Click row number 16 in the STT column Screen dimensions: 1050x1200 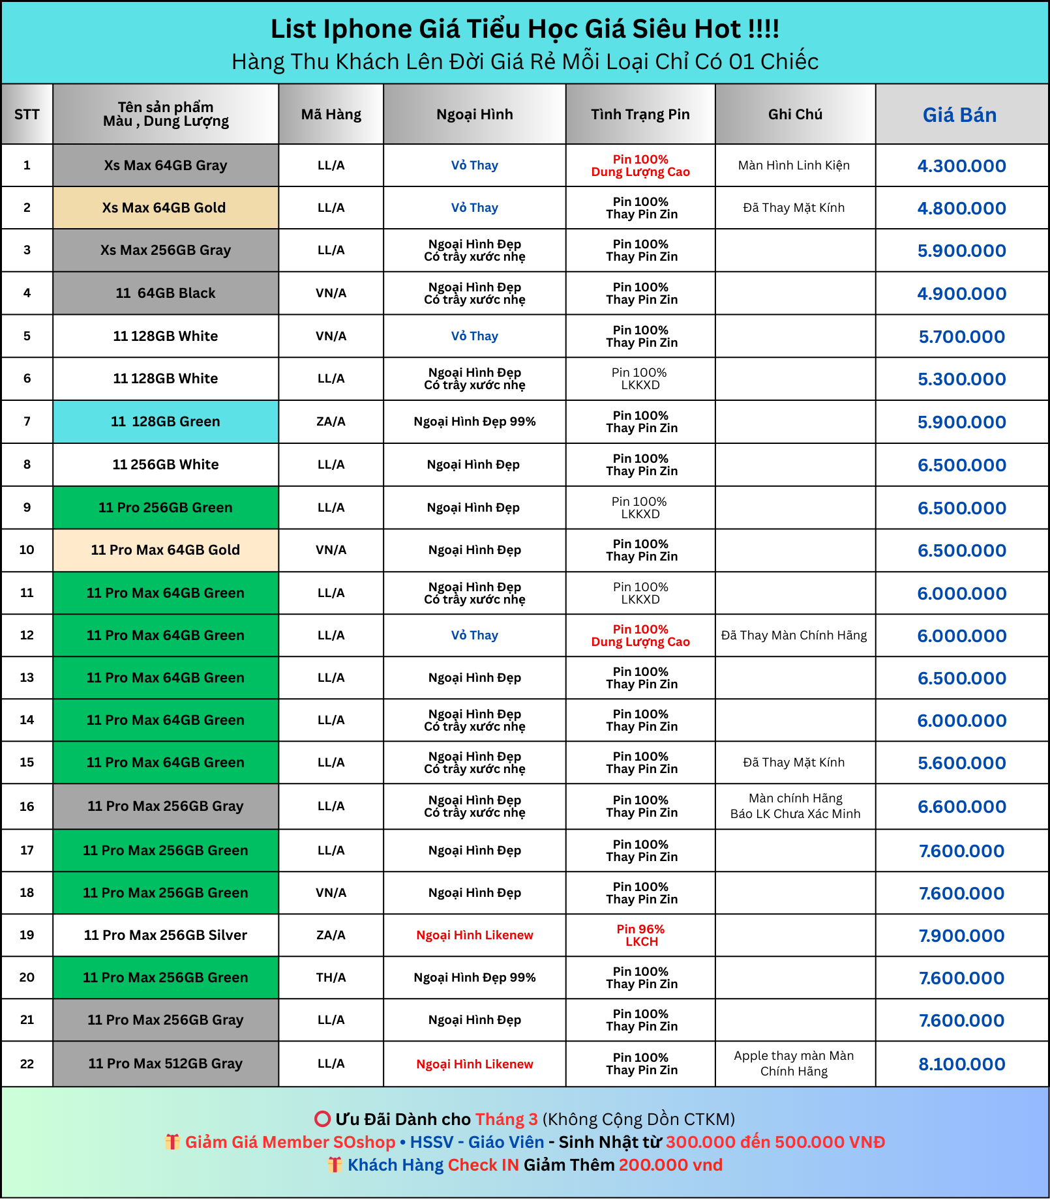[27, 807]
